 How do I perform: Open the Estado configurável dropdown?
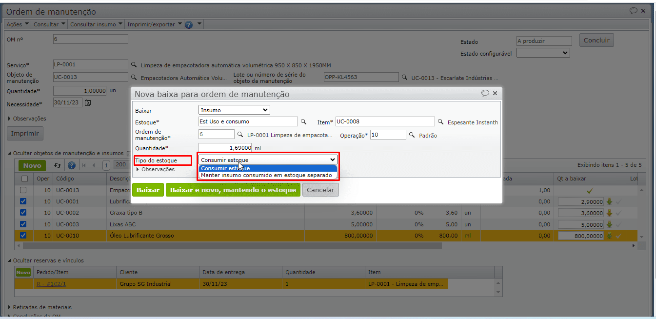click(x=543, y=53)
